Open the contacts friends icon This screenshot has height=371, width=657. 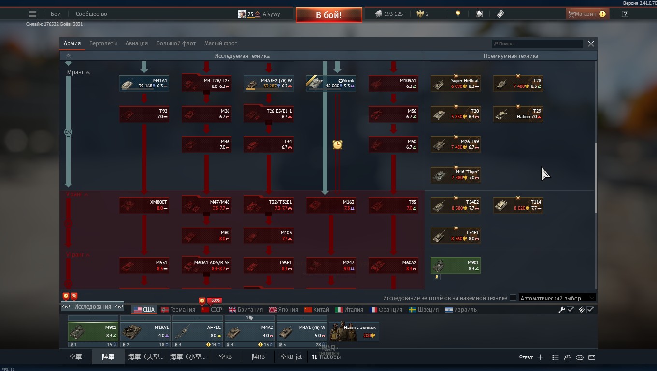[568, 357]
